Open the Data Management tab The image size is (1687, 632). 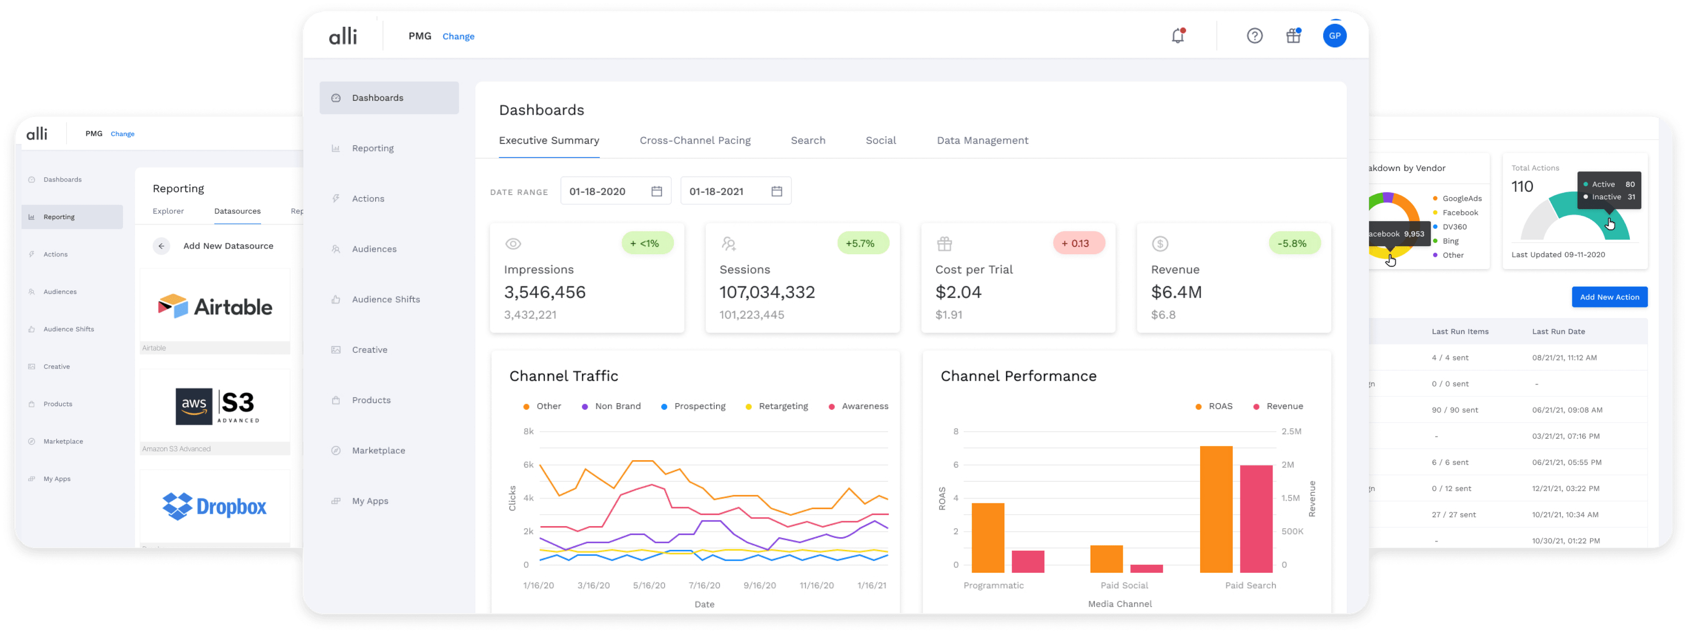point(982,140)
